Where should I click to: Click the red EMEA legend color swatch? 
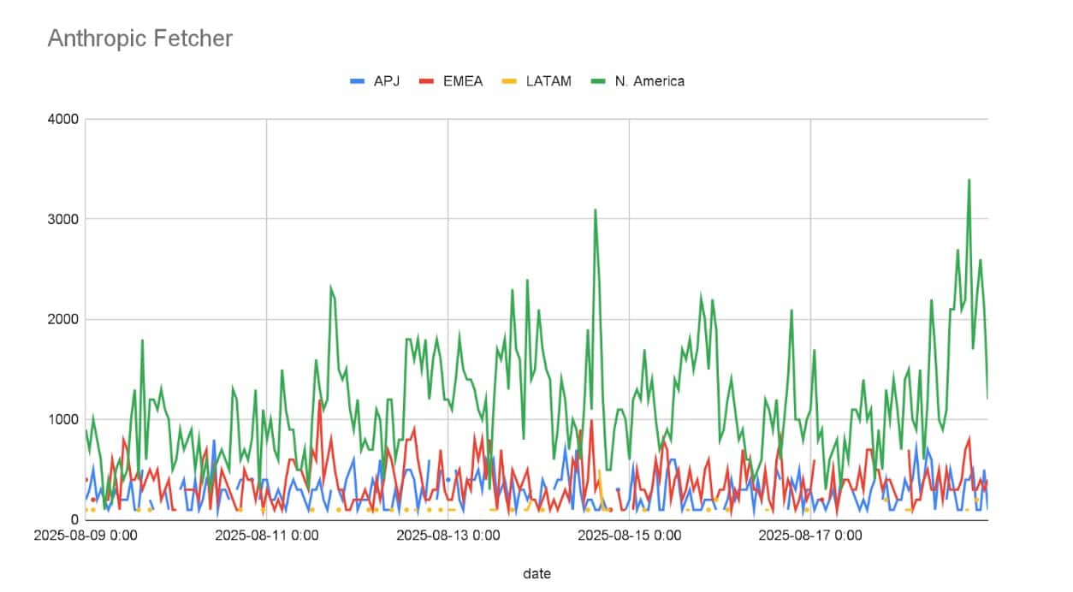click(427, 81)
